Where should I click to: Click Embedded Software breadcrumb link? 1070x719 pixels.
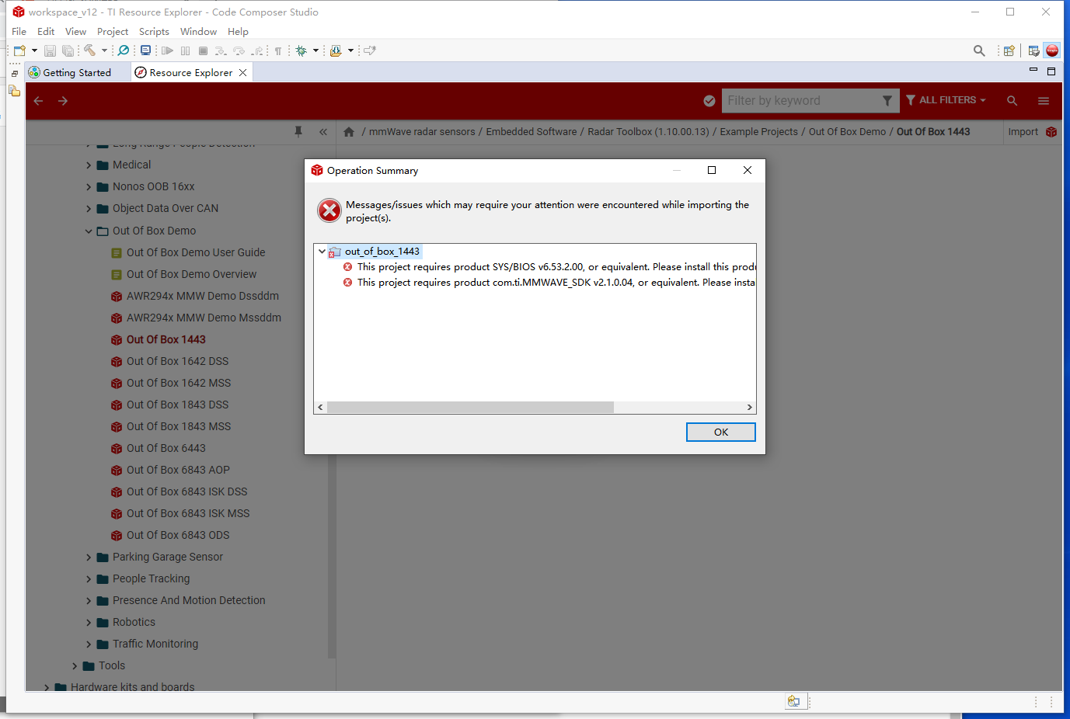pyautogui.click(x=532, y=132)
